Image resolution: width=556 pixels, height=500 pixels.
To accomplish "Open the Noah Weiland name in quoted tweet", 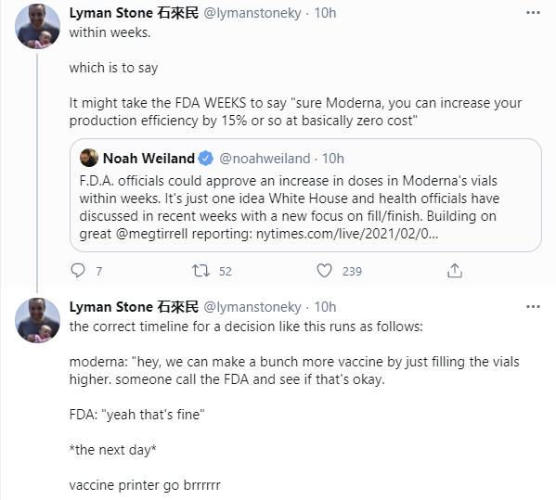I will [149, 159].
